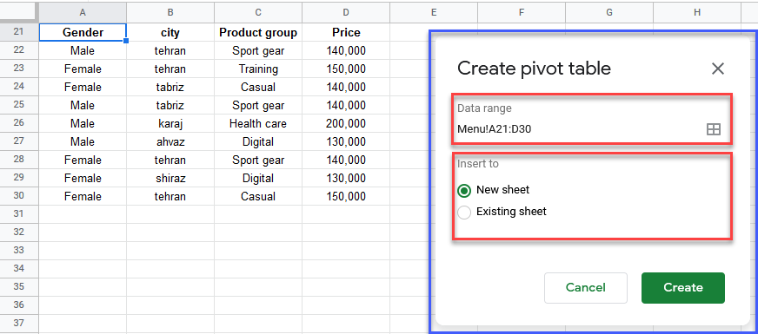Screen dimensions: 758x334
Task: Click the Female cell in row 23
Action: (x=83, y=69)
